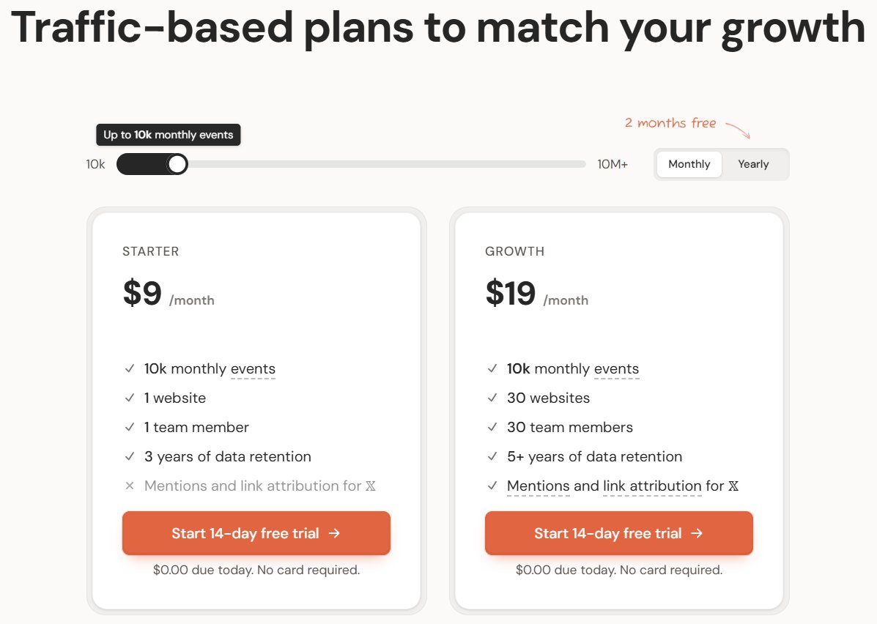Start the Starter plan 14-day free trial
The width and height of the screenshot is (877, 624).
(256, 533)
